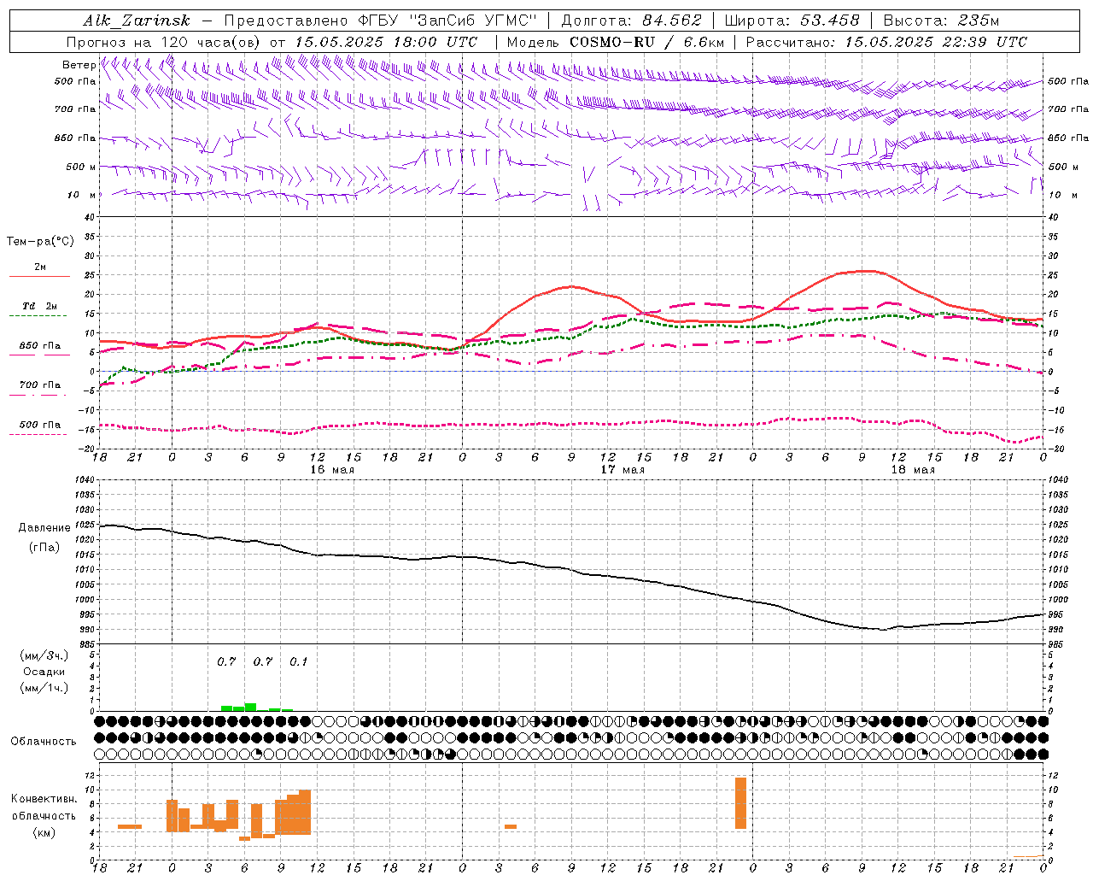Click the 'Давление' pressure panel label
The image size is (1093, 875).
click(x=44, y=528)
